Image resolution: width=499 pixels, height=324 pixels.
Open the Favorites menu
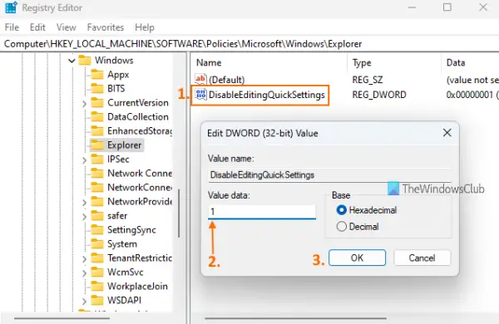click(106, 27)
